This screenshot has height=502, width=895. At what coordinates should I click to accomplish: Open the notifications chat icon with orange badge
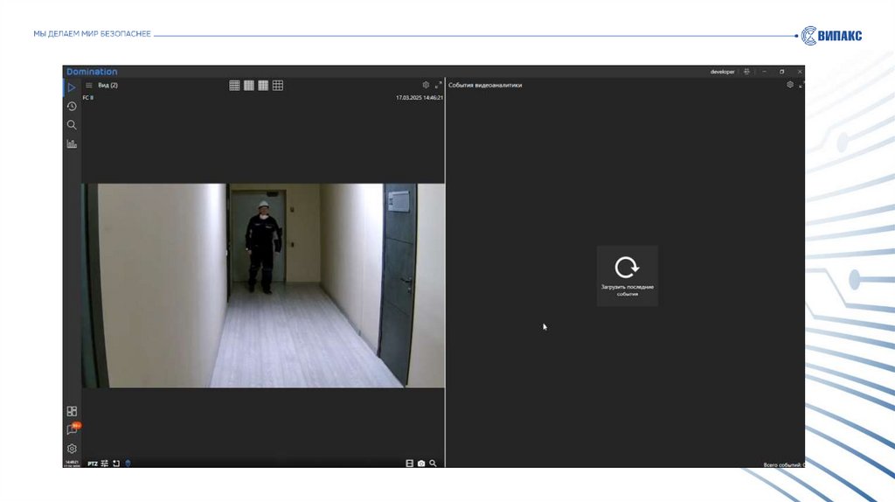coord(73,429)
